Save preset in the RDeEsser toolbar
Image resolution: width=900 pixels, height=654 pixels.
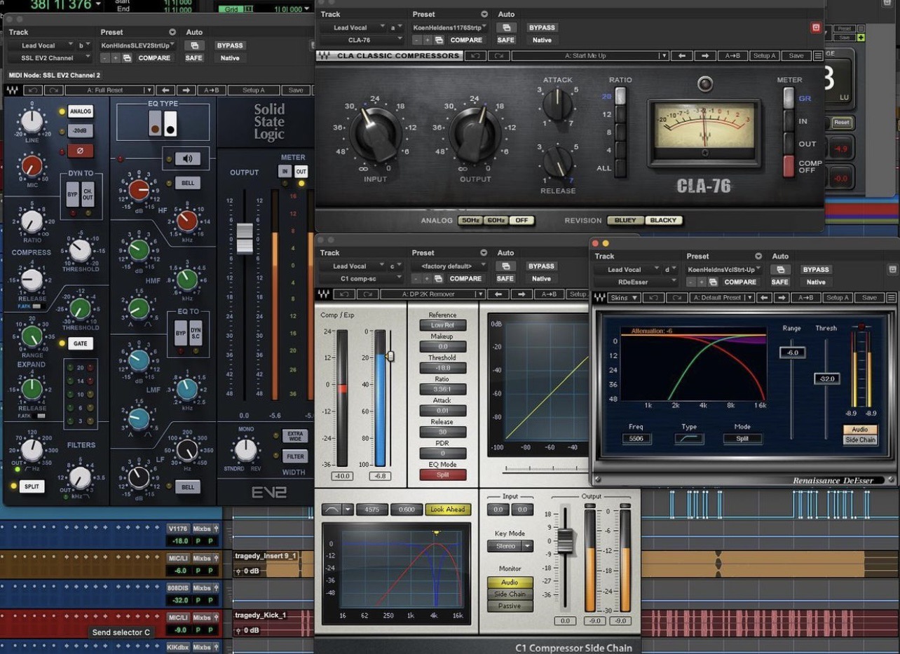tap(869, 297)
